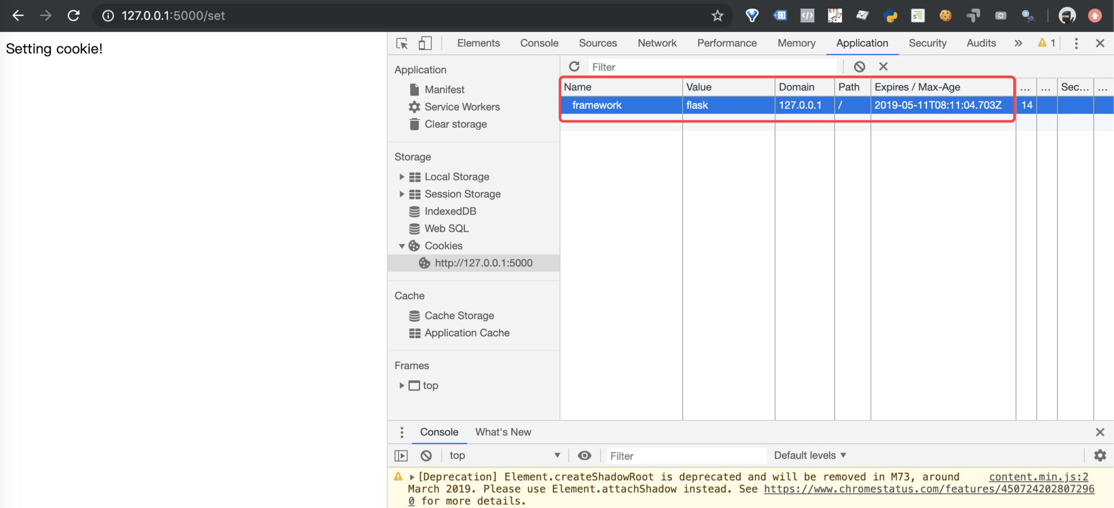The height and width of the screenshot is (508, 1114).
Task: Expand the Session Storage tree node
Action: tap(401, 194)
